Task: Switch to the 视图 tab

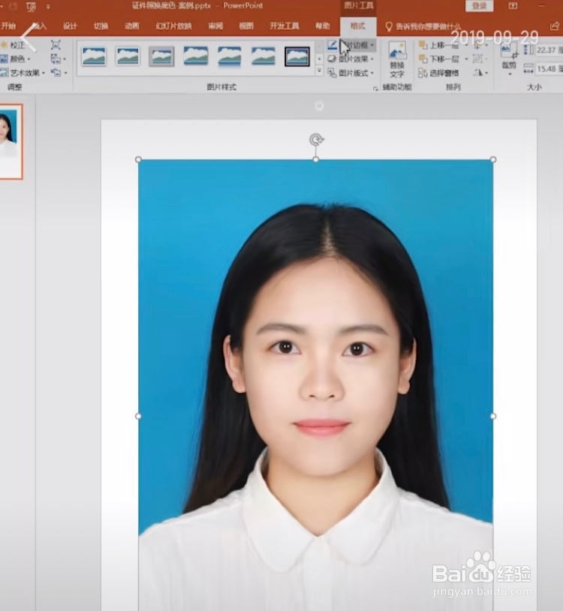Action: tap(246, 26)
